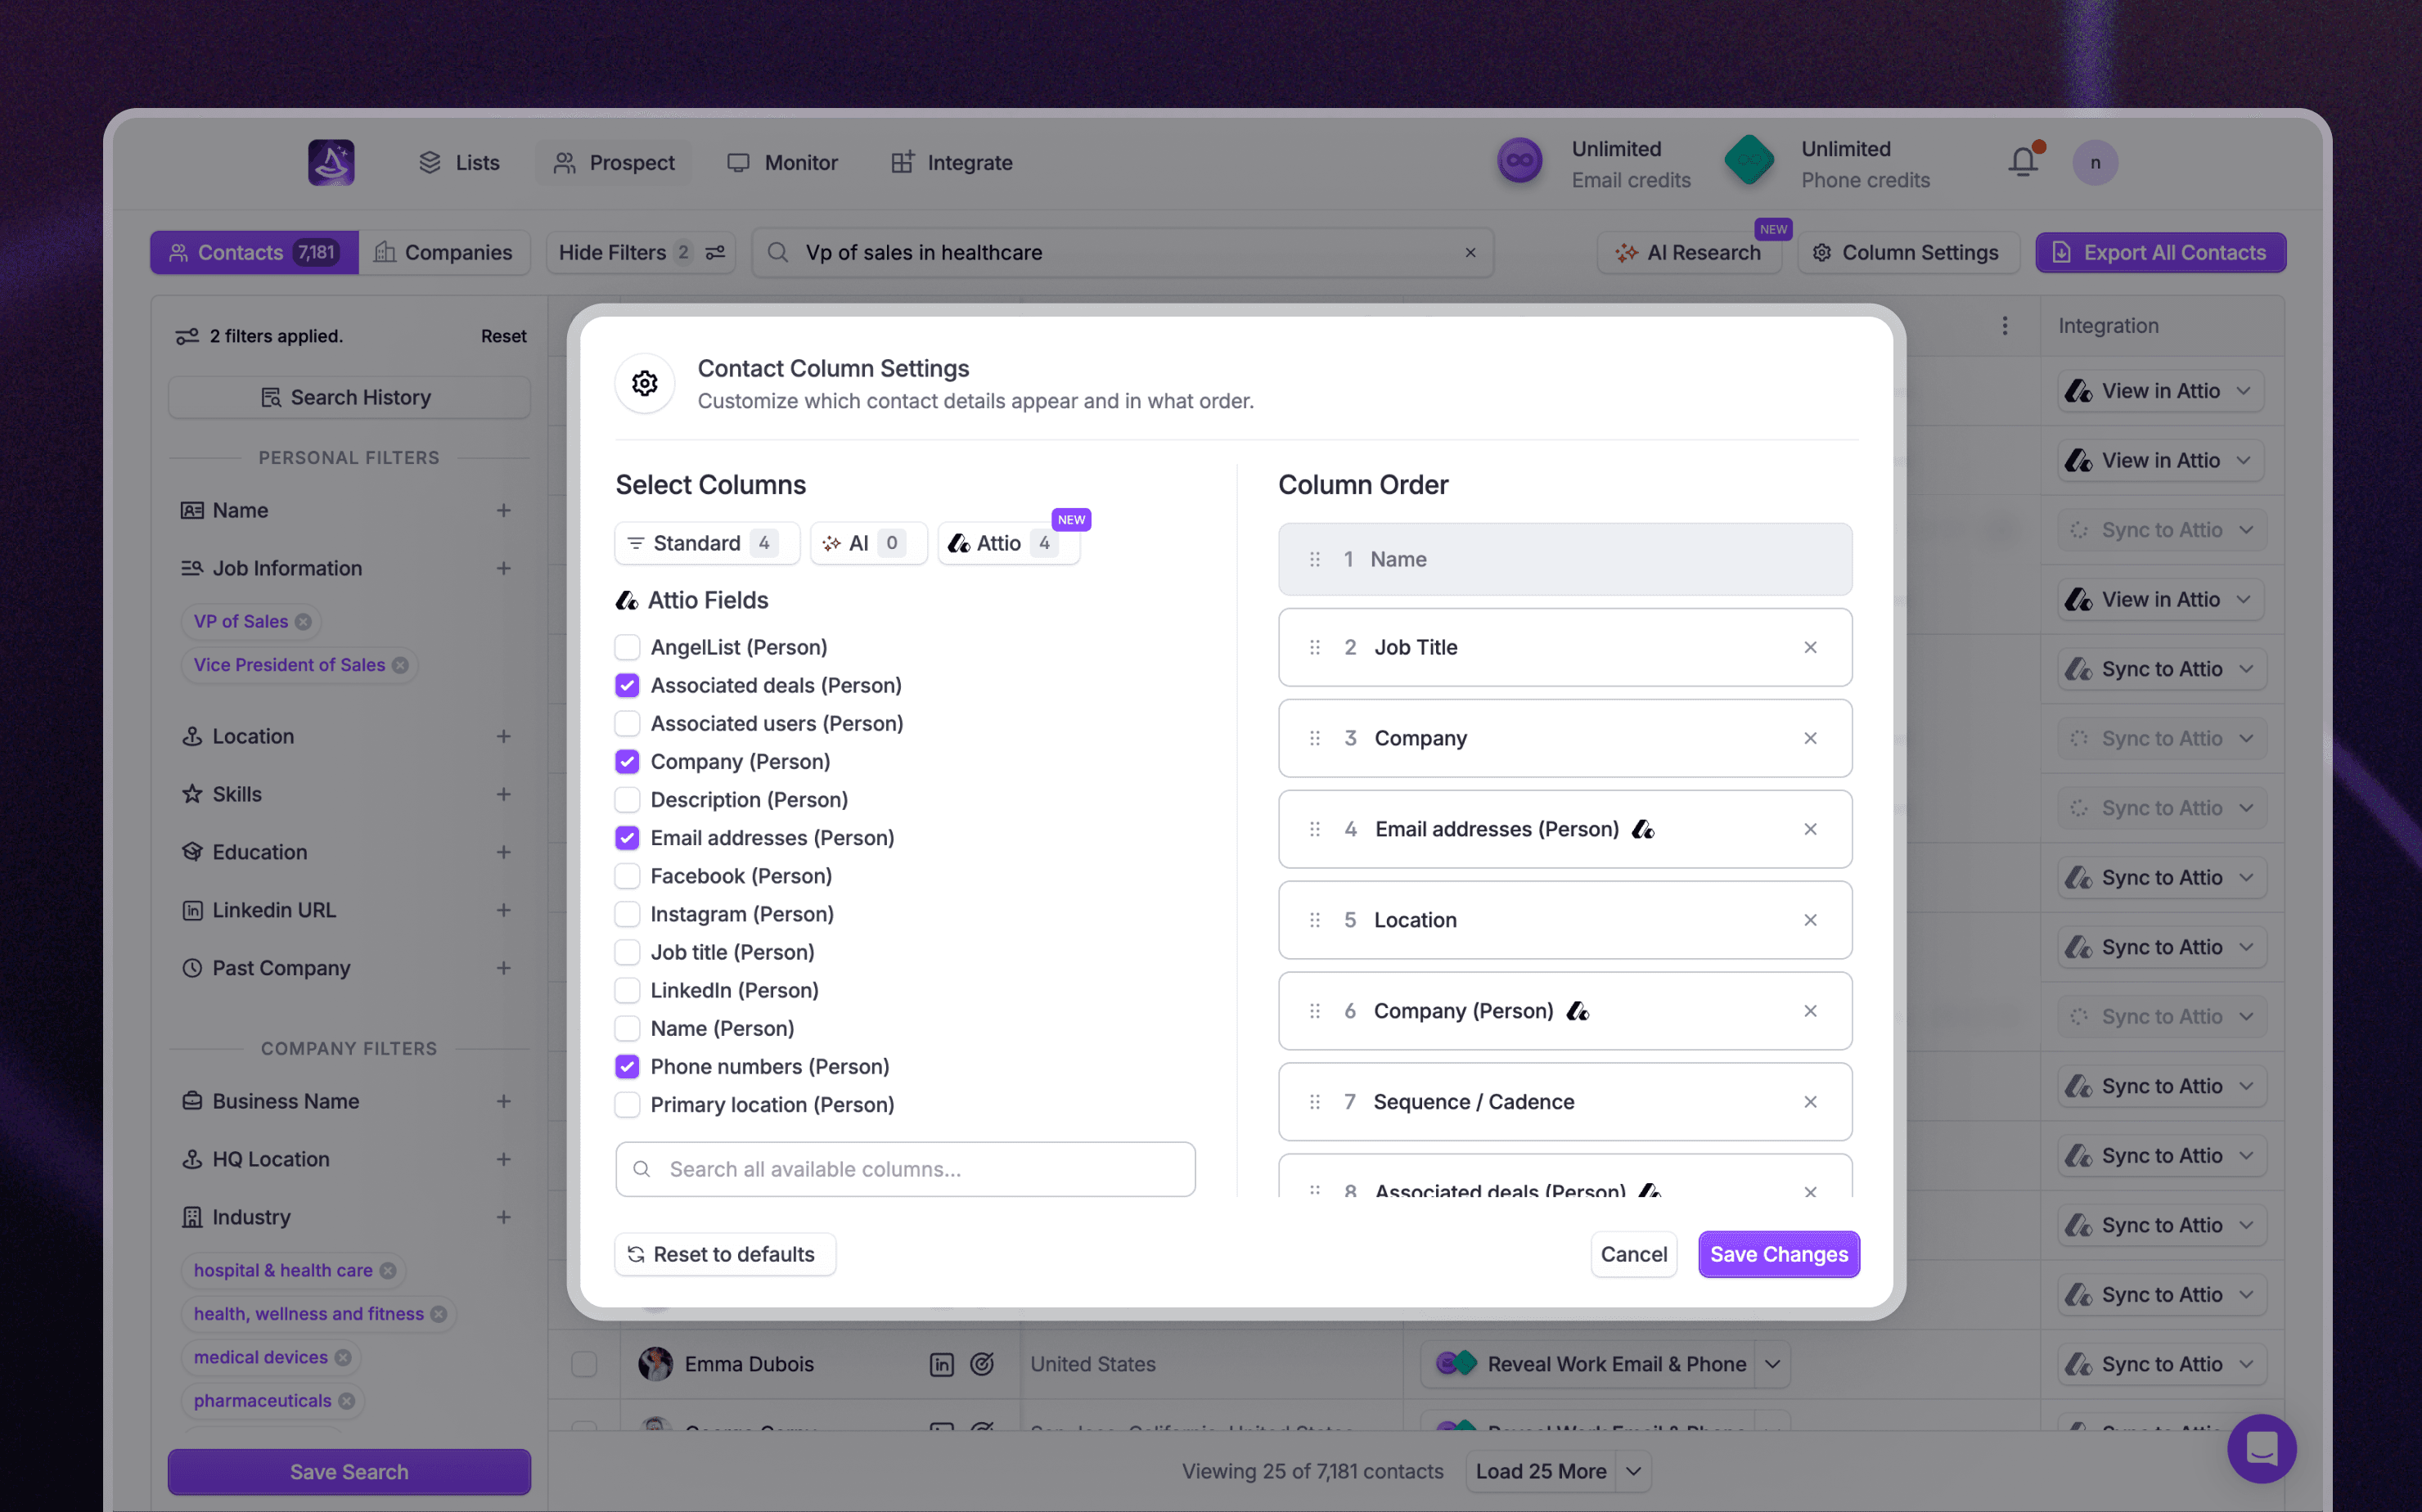
Task: Check AngelList (Person) column
Action: click(627, 648)
